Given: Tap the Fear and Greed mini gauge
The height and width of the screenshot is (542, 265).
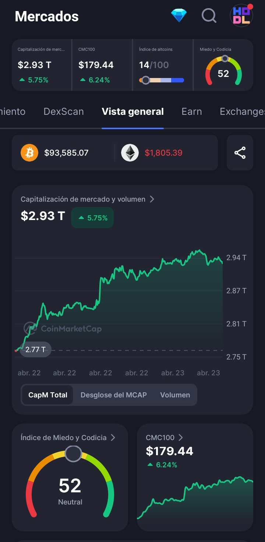Looking at the screenshot, I should click(223, 71).
